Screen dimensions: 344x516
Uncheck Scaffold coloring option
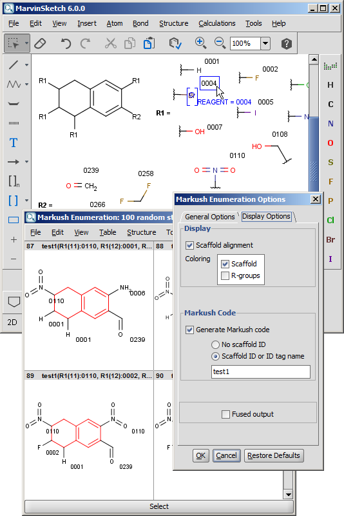coord(225,264)
